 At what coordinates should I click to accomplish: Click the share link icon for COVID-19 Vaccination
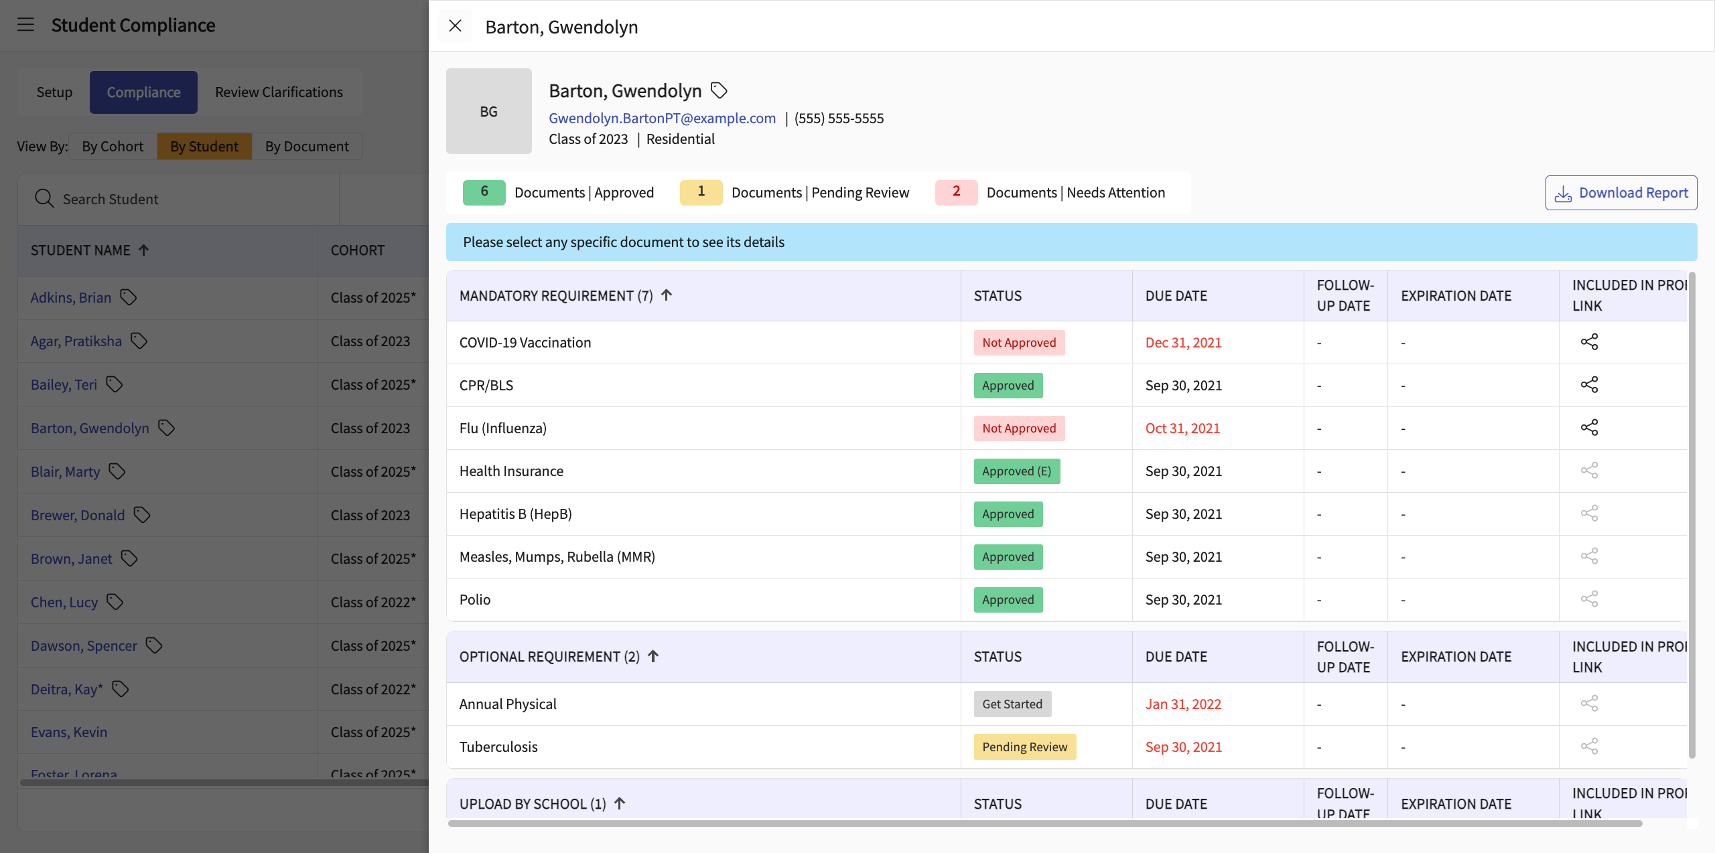click(x=1589, y=342)
